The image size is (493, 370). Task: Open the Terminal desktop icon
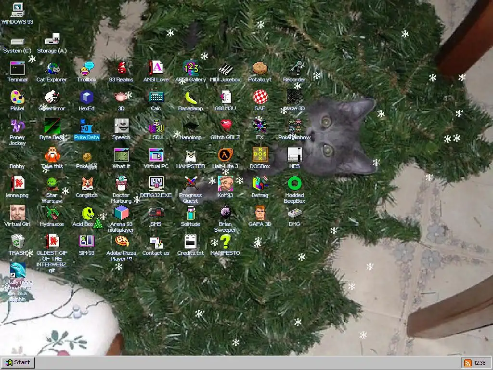coord(17,68)
